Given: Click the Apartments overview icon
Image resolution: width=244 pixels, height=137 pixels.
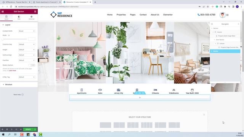Looking at the screenshot, I should tap(82, 90).
